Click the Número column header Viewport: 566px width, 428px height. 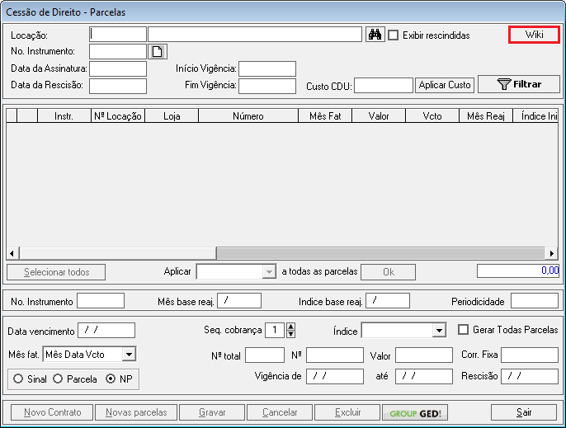(x=248, y=115)
